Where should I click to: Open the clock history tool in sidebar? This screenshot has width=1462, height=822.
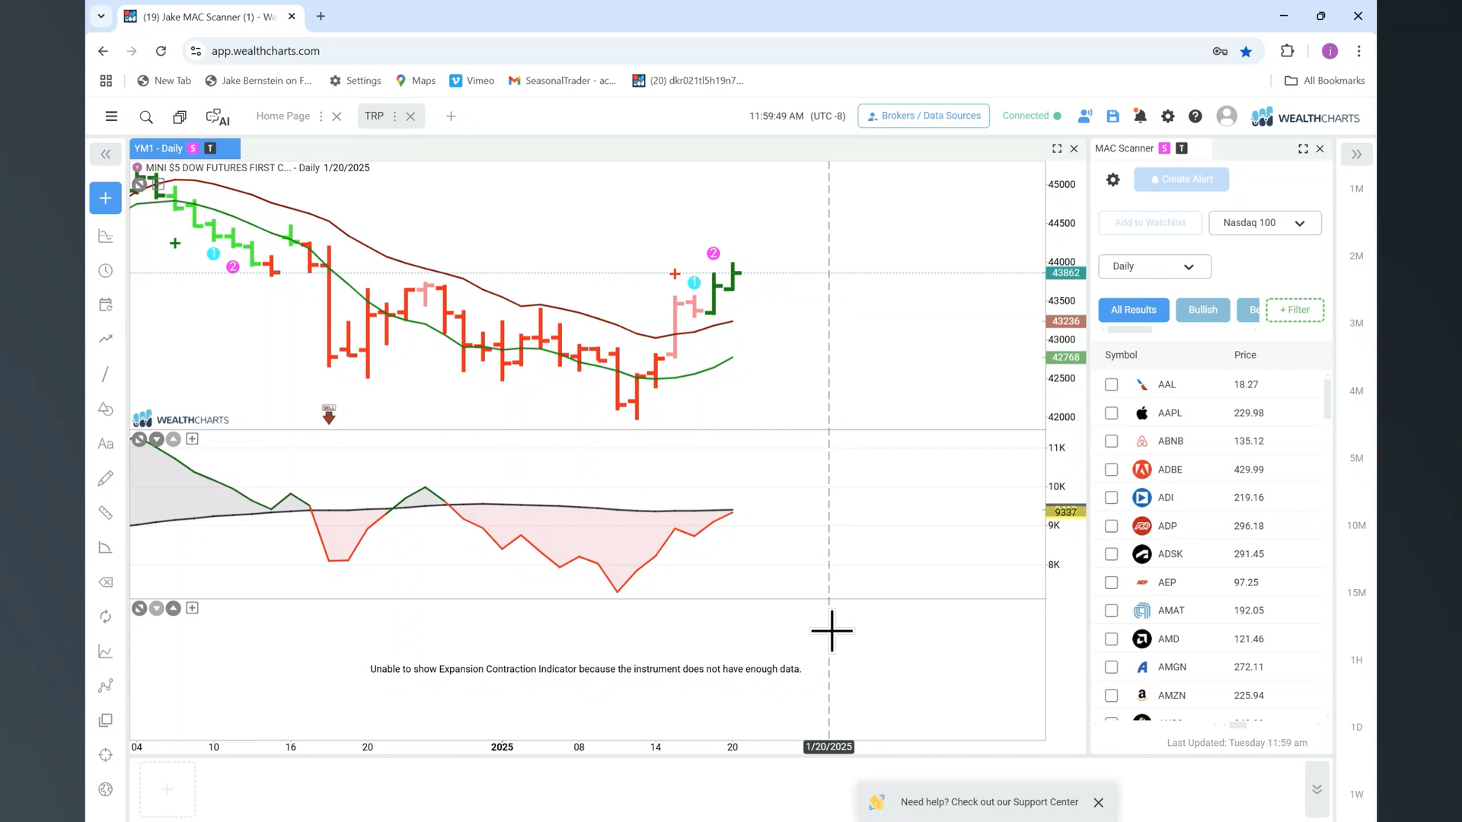(106, 271)
